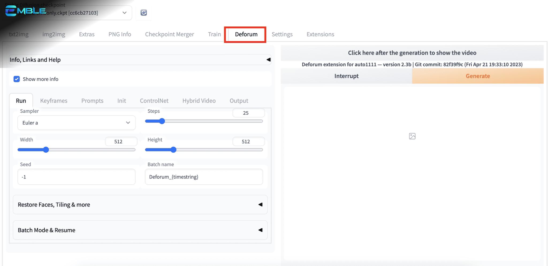
Task: Toggle the Show more info checkbox
Action: [17, 79]
